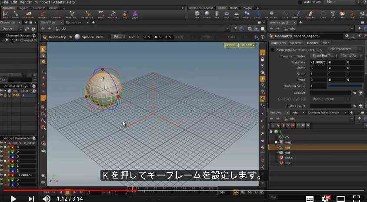Switch to the Render View pane tab
367x202 pixels.
tap(73, 23)
